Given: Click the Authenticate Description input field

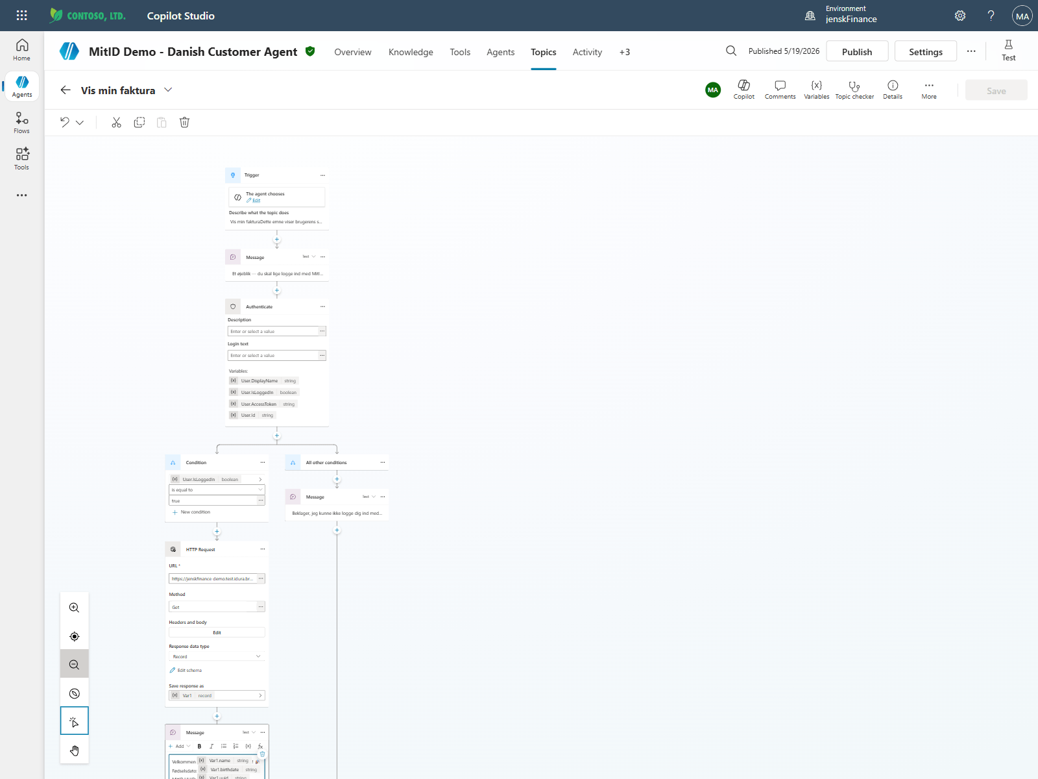Looking at the screenshot, I should pos(272,331).
